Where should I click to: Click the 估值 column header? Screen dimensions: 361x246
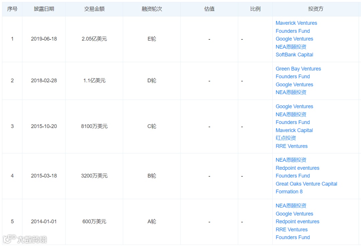tap(209, 9)
